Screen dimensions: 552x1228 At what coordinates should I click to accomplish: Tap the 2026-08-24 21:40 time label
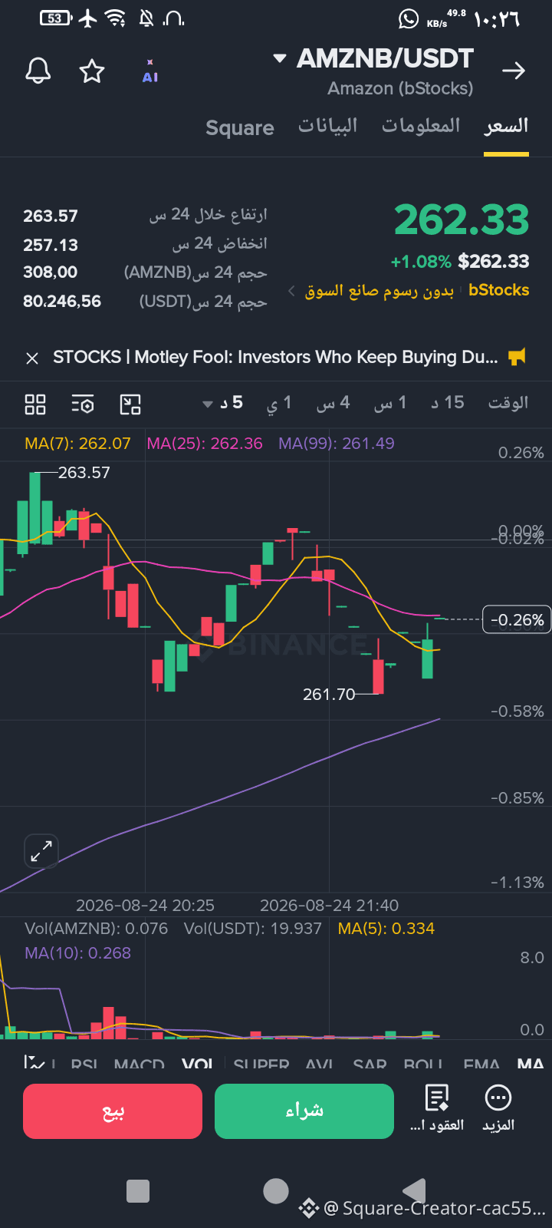[x=330, y=906]
